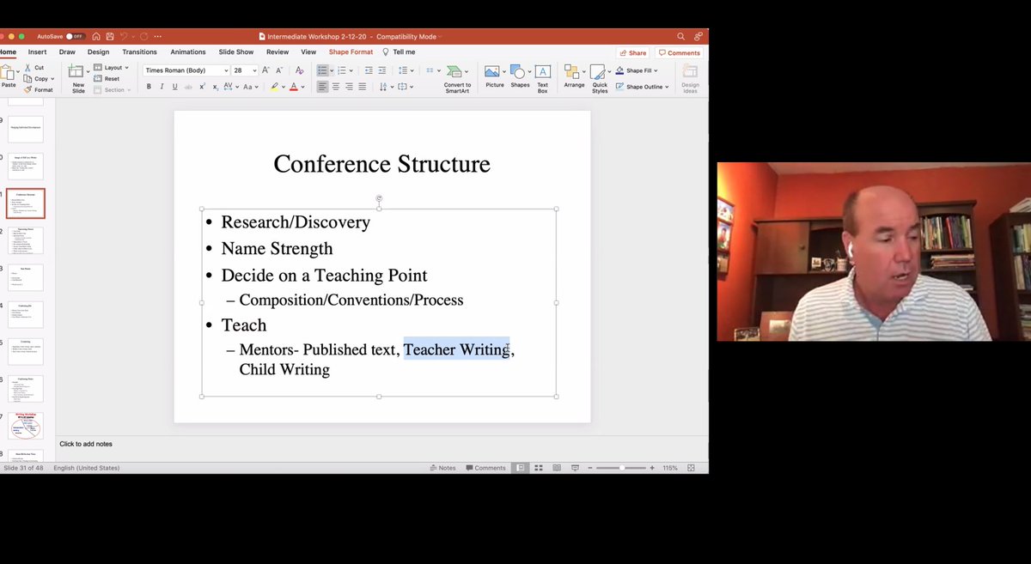Apply subscript formatting
This screenshot has width=1031, height=564.
[215, 87]
